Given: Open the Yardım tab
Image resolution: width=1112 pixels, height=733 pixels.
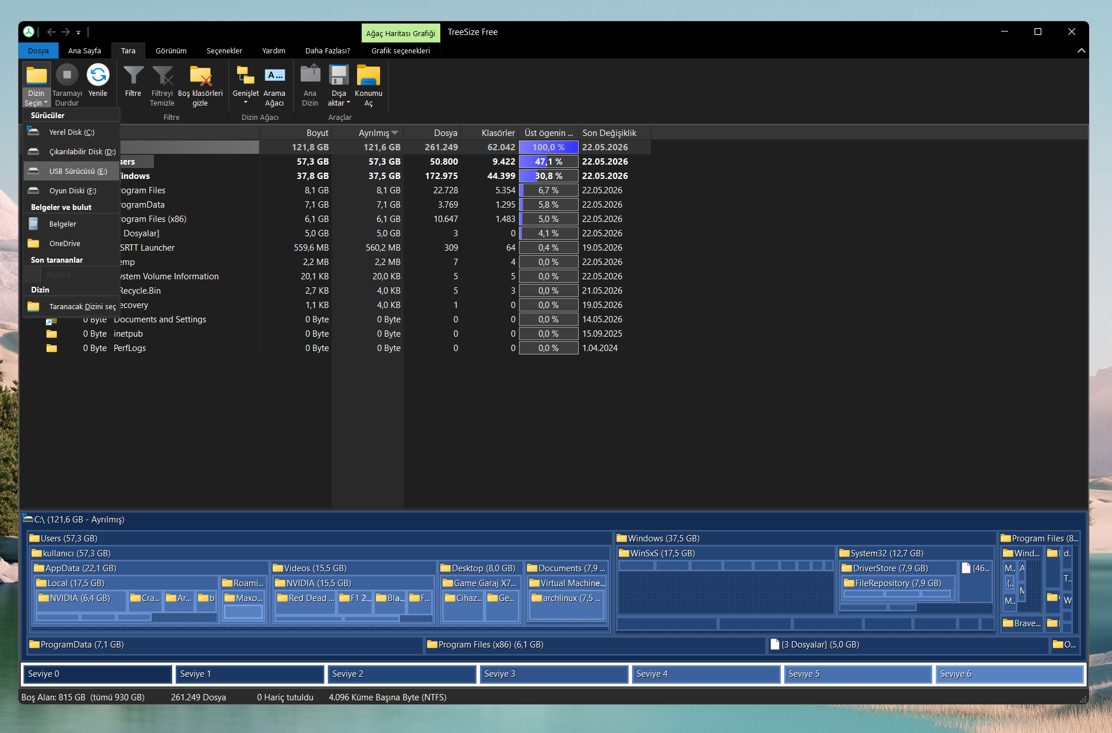Looking at the screenshot, I should (274, 50).
